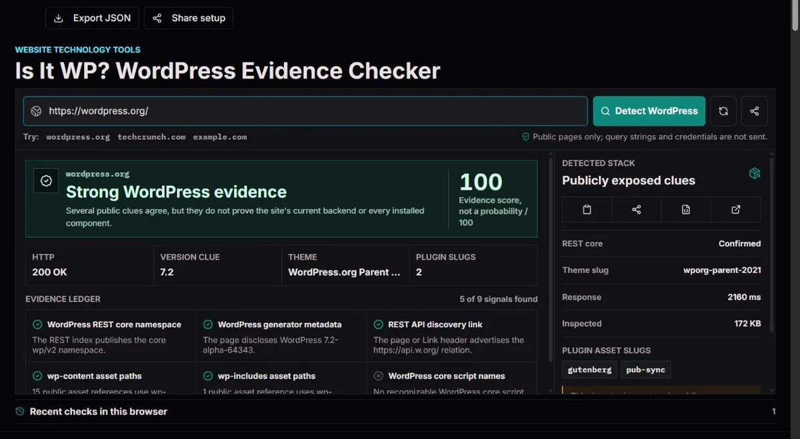Click check icon for wp-includes asset paths

[208, 376]
